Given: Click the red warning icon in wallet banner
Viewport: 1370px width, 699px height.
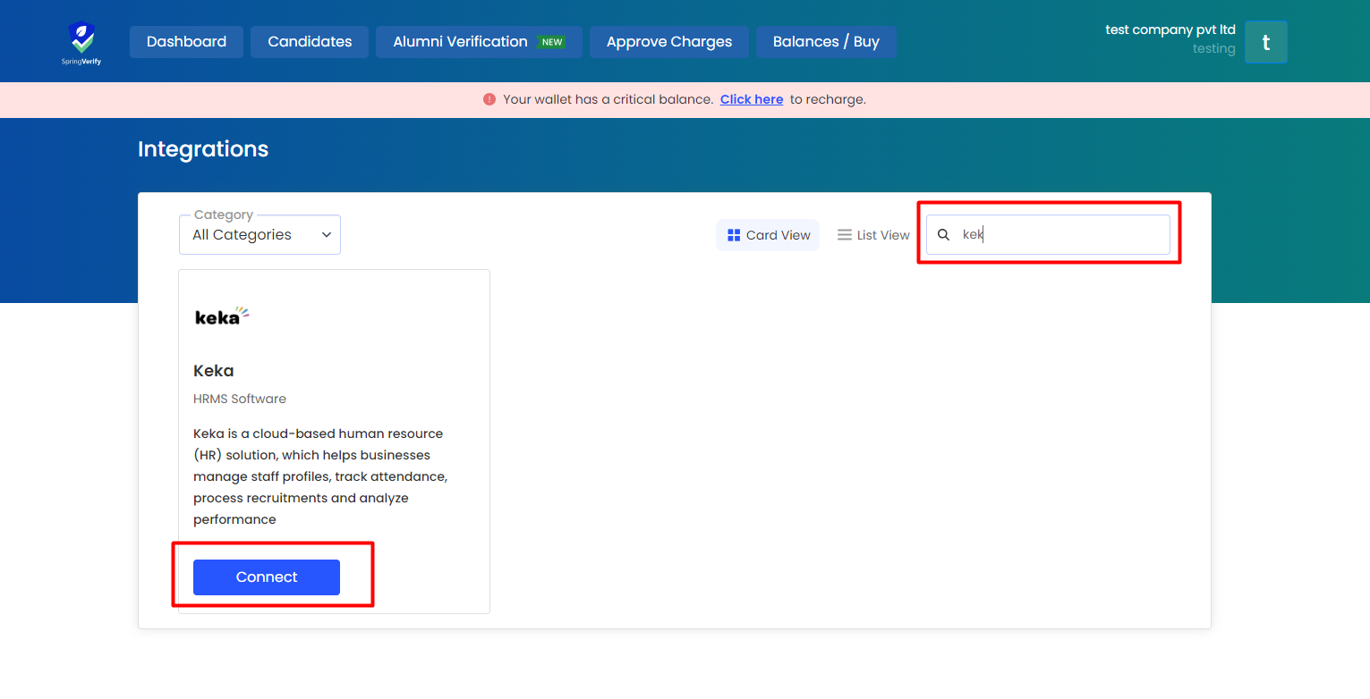Looking at the screenshot, I should [489, 99].
